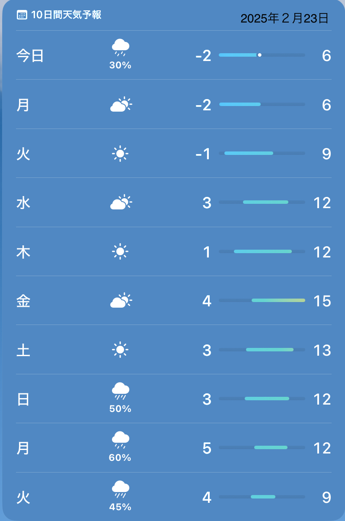This screenshot has width=345, height=521.
Task: Select the rain cloud icon showing 60%
Action: pos(120,440)
